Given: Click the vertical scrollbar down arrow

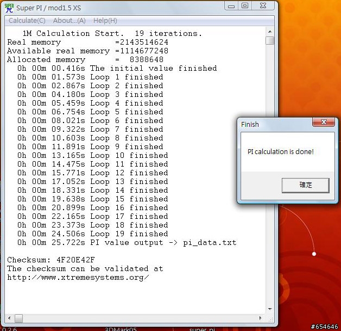Looking at the screenshot, I should coord(270,309).
